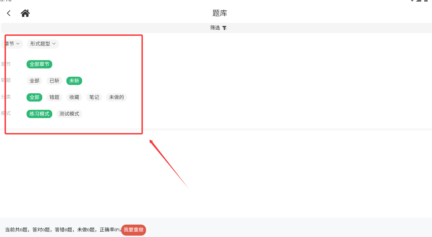
Task: Click the bottom statistics summary text
Action: (x=63, y=230)
